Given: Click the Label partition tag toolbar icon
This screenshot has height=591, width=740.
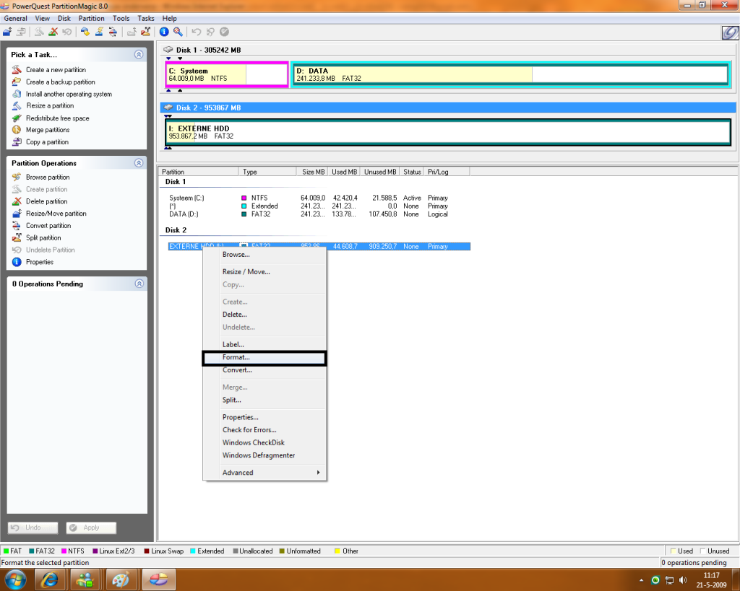Looking at the screenshot, I should point(85,32).
